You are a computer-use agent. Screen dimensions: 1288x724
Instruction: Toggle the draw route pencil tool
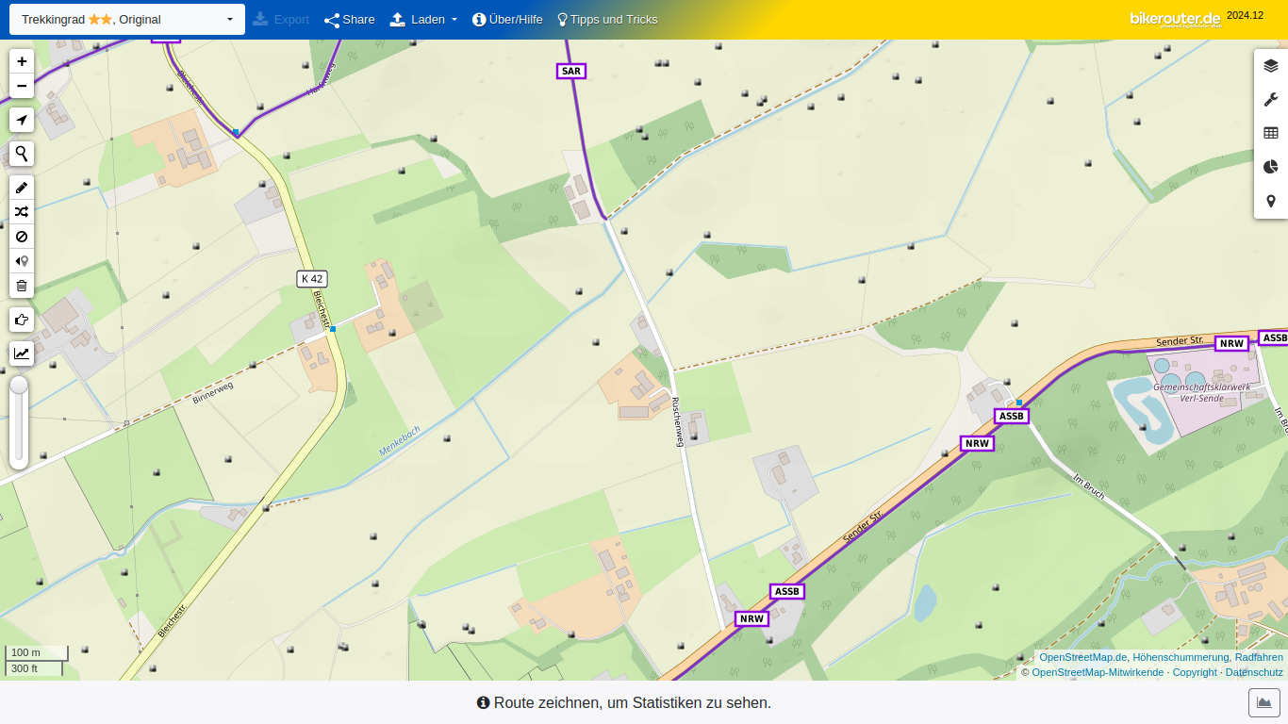coord(22,188)
